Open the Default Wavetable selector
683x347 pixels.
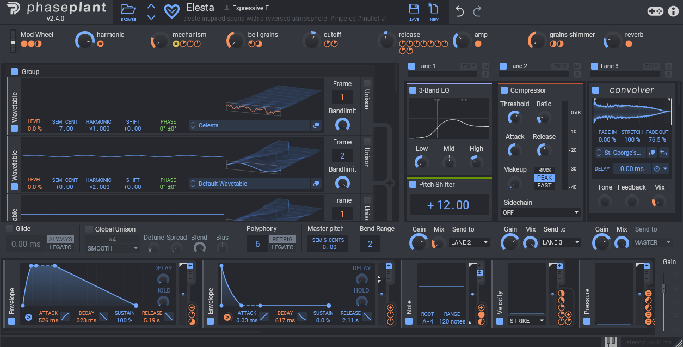[x=249, y=184]
